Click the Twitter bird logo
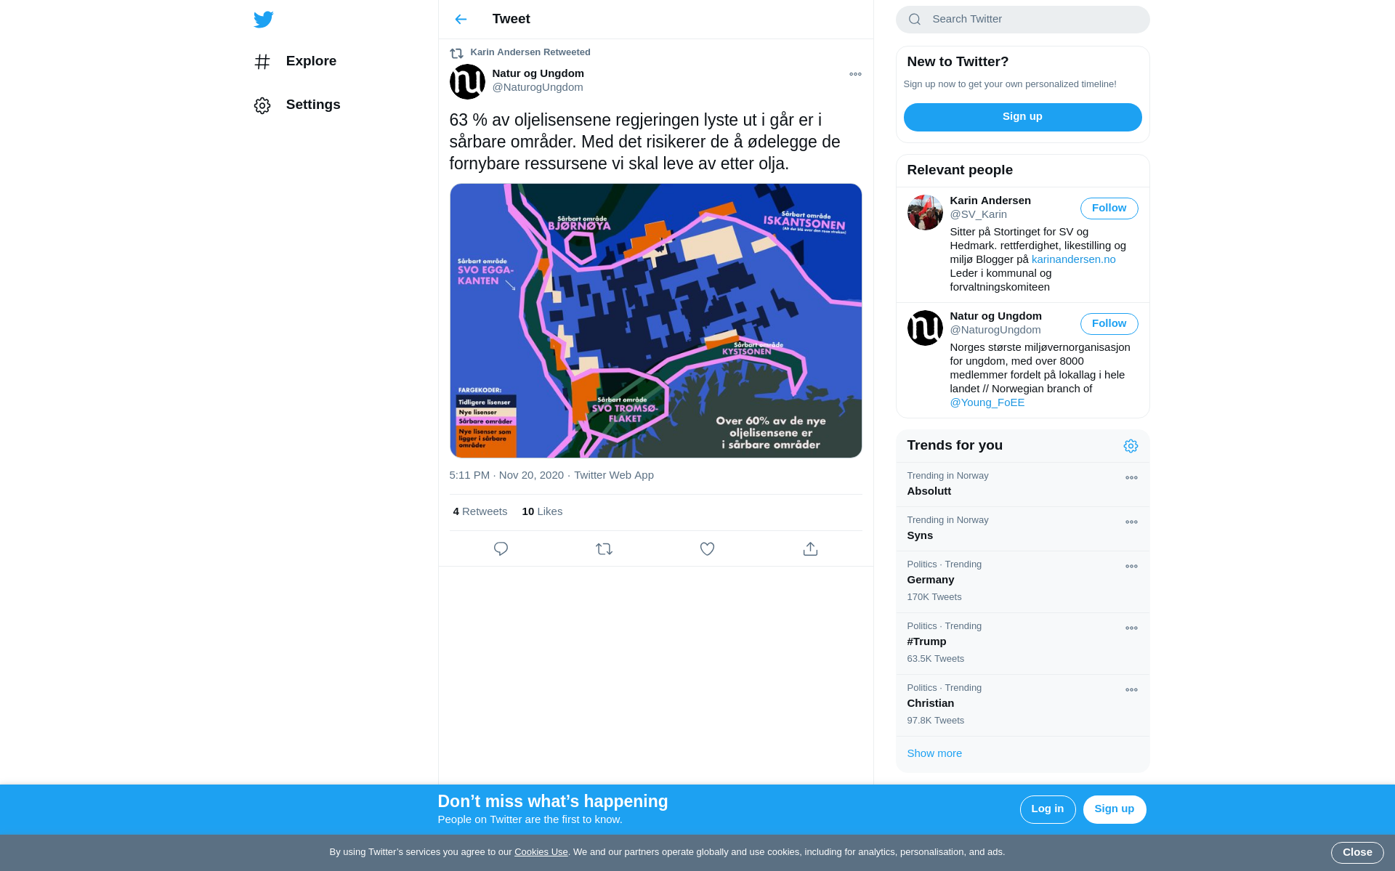The width and height of the screenshot is (1395, 871). pyautogui.click(x=263, y=20)
